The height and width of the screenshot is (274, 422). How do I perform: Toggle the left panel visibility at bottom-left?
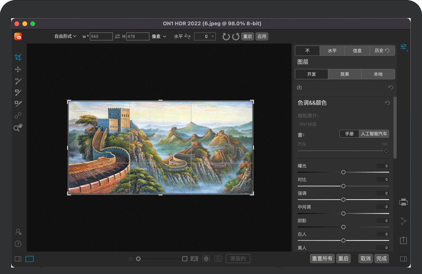(18, 259)
